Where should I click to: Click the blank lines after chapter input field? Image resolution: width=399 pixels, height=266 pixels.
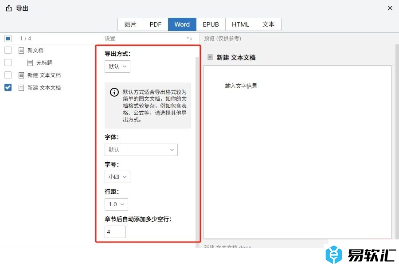click(x=115, y=231)
